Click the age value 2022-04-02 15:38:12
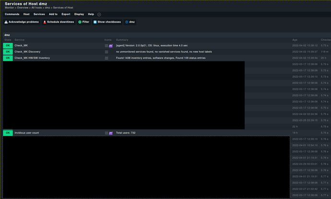This screenshot has height=199, width=331. 305,46
